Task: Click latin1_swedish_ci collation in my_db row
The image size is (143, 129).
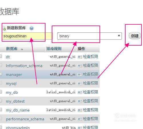Action: [x=61, y=92]
